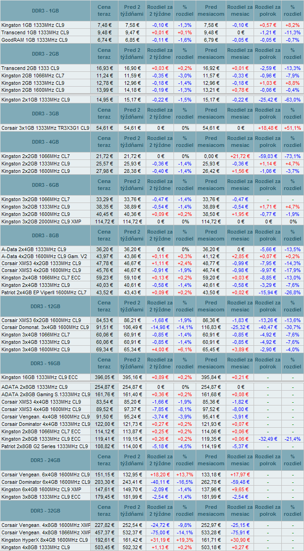Click "A-Data 4x2GB 1600MHz CL9 Gam. V2" name
The image size is (304, 551).
(44, 256)
